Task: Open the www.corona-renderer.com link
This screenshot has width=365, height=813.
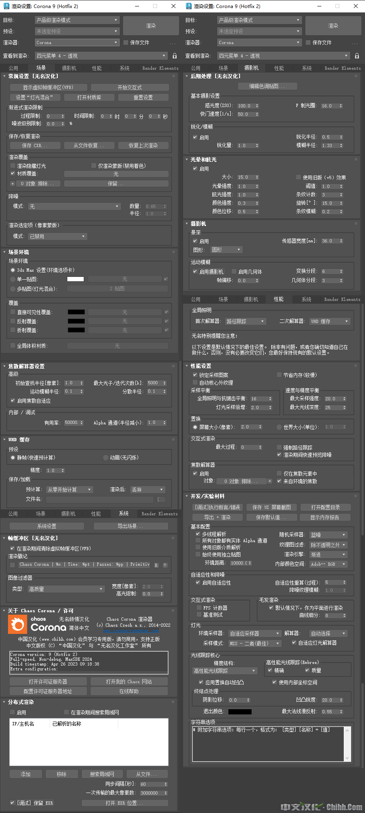Action: click(x=131, y=631)
